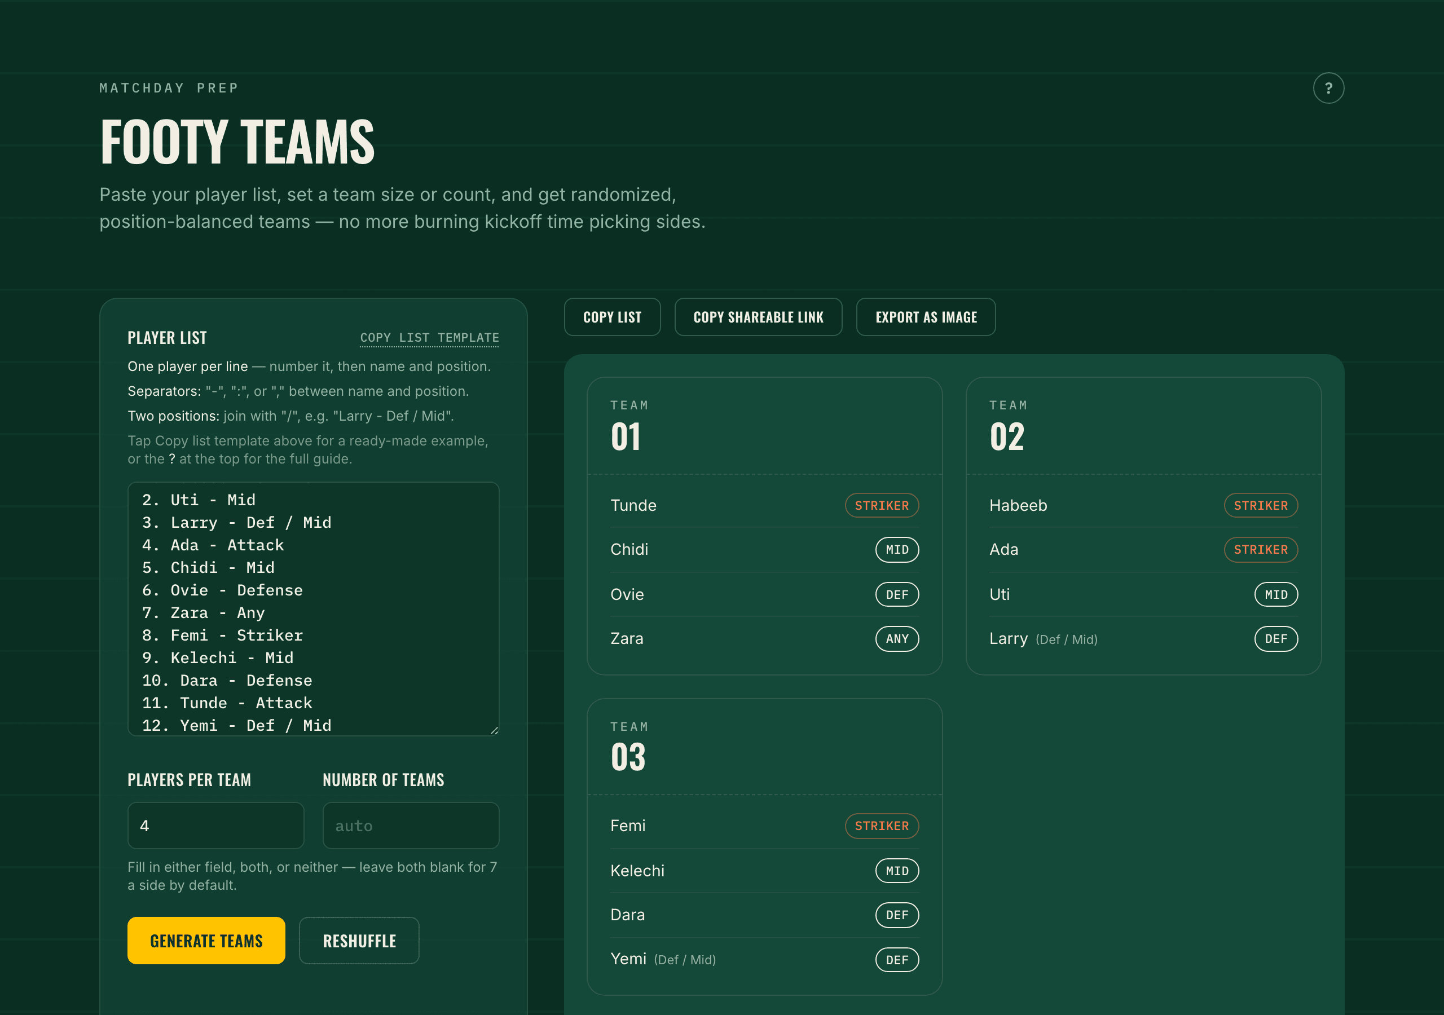The image size is (1444, 1015).
Task: Select player name Dara in Team 03
Action: [x=628, y=915]
